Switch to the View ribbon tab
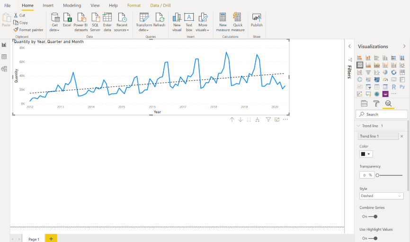410x242 pixels. coord(95,6)
